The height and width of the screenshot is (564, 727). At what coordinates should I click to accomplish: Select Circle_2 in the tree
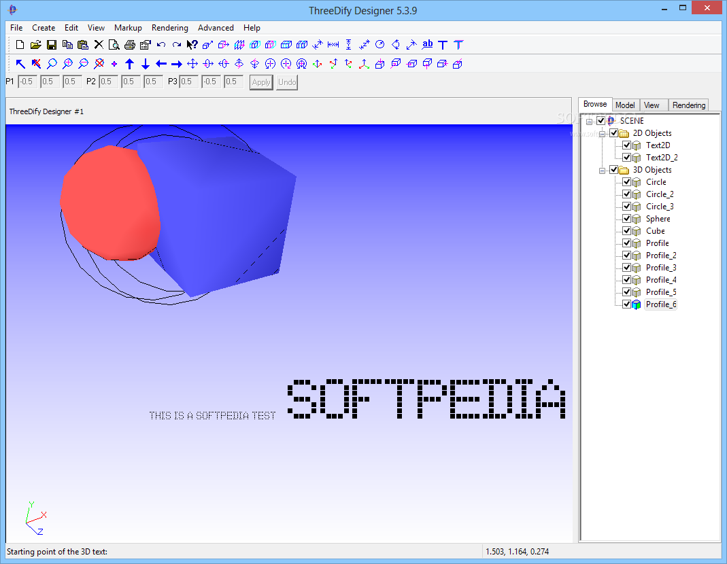click(660, 194)
